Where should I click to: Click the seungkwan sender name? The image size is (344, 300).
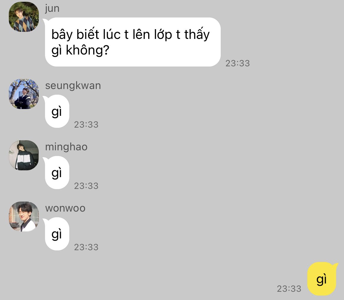pyautogui.click(x=73, y=85)
